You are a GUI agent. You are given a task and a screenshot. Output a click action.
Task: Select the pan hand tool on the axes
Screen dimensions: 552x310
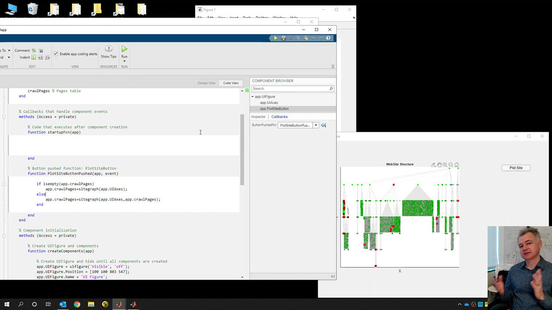coord(439,165)
